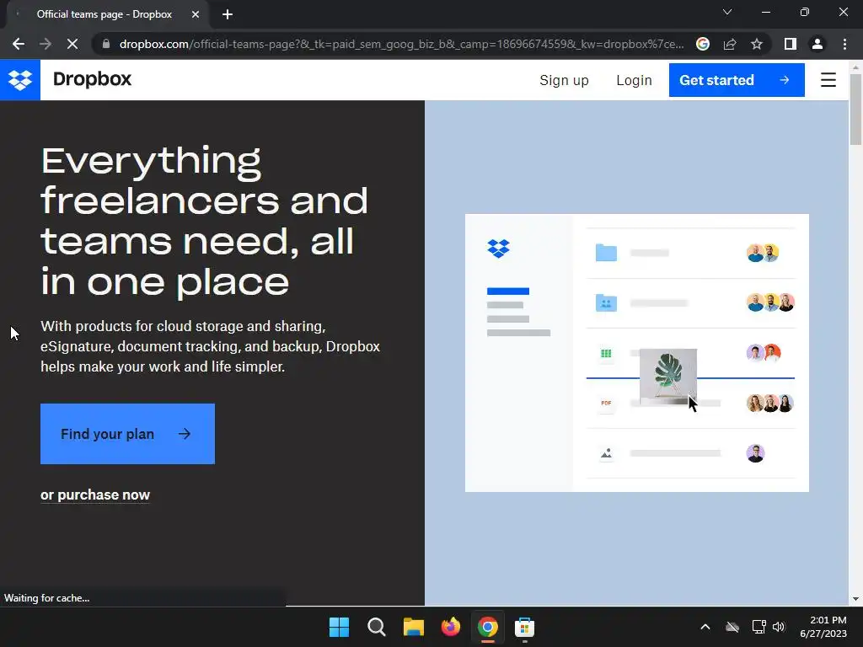The height and width of the screenshot is (647, 863).
Task: Click the Dropbox logo in illustration
Action: click(x=499, y=249)
